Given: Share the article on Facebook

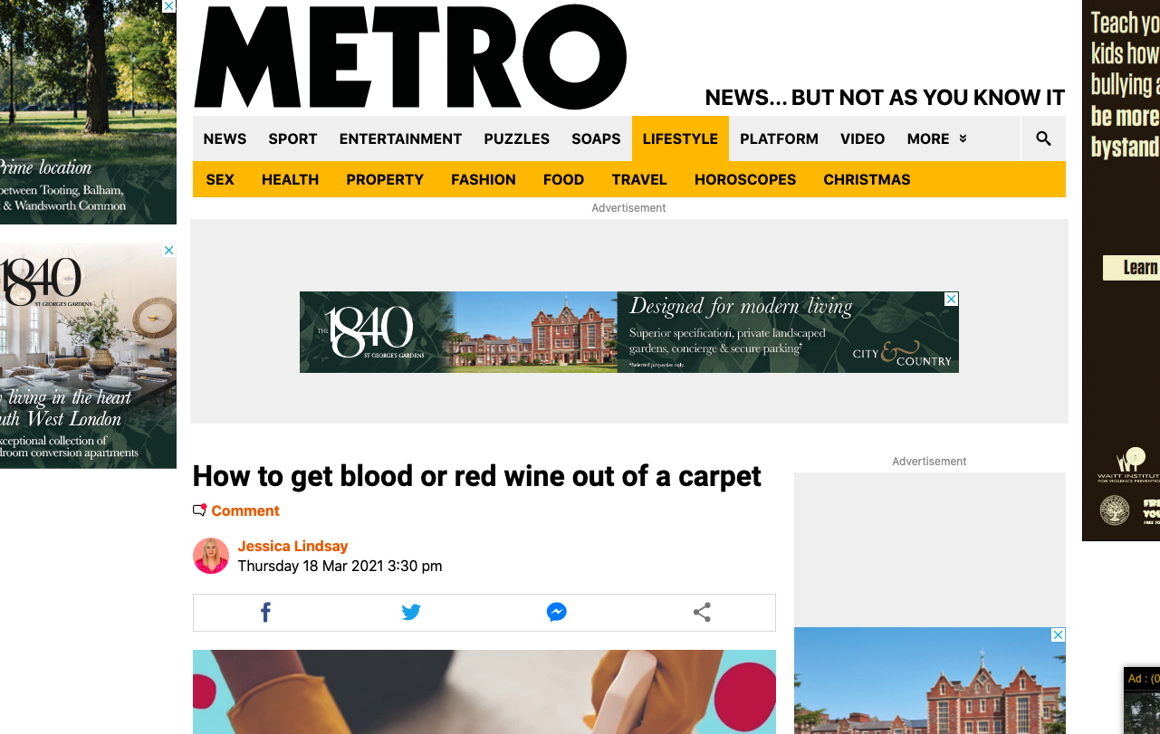Looking at the screenshot, I should tap(265, 612).
